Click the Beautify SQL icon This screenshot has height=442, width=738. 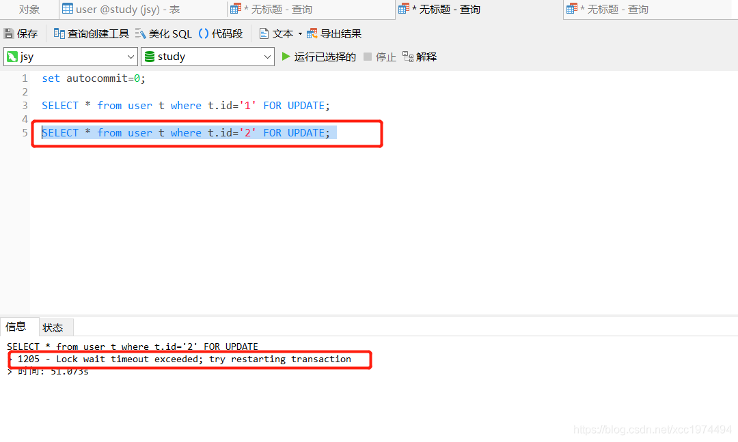(x=140, y=33)
